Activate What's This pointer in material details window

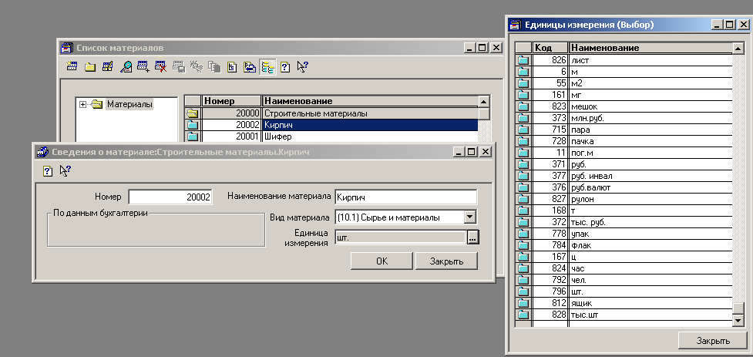pos(66,170)
